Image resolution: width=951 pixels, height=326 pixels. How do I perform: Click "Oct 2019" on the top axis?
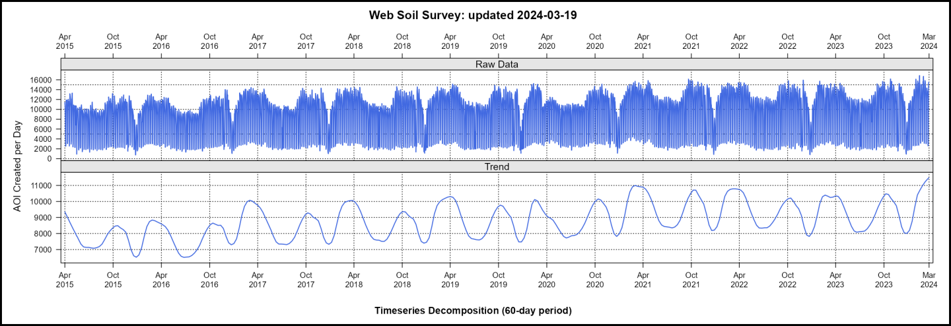[499, 42]
